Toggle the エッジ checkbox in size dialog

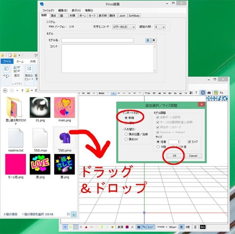tap(189, 142)
